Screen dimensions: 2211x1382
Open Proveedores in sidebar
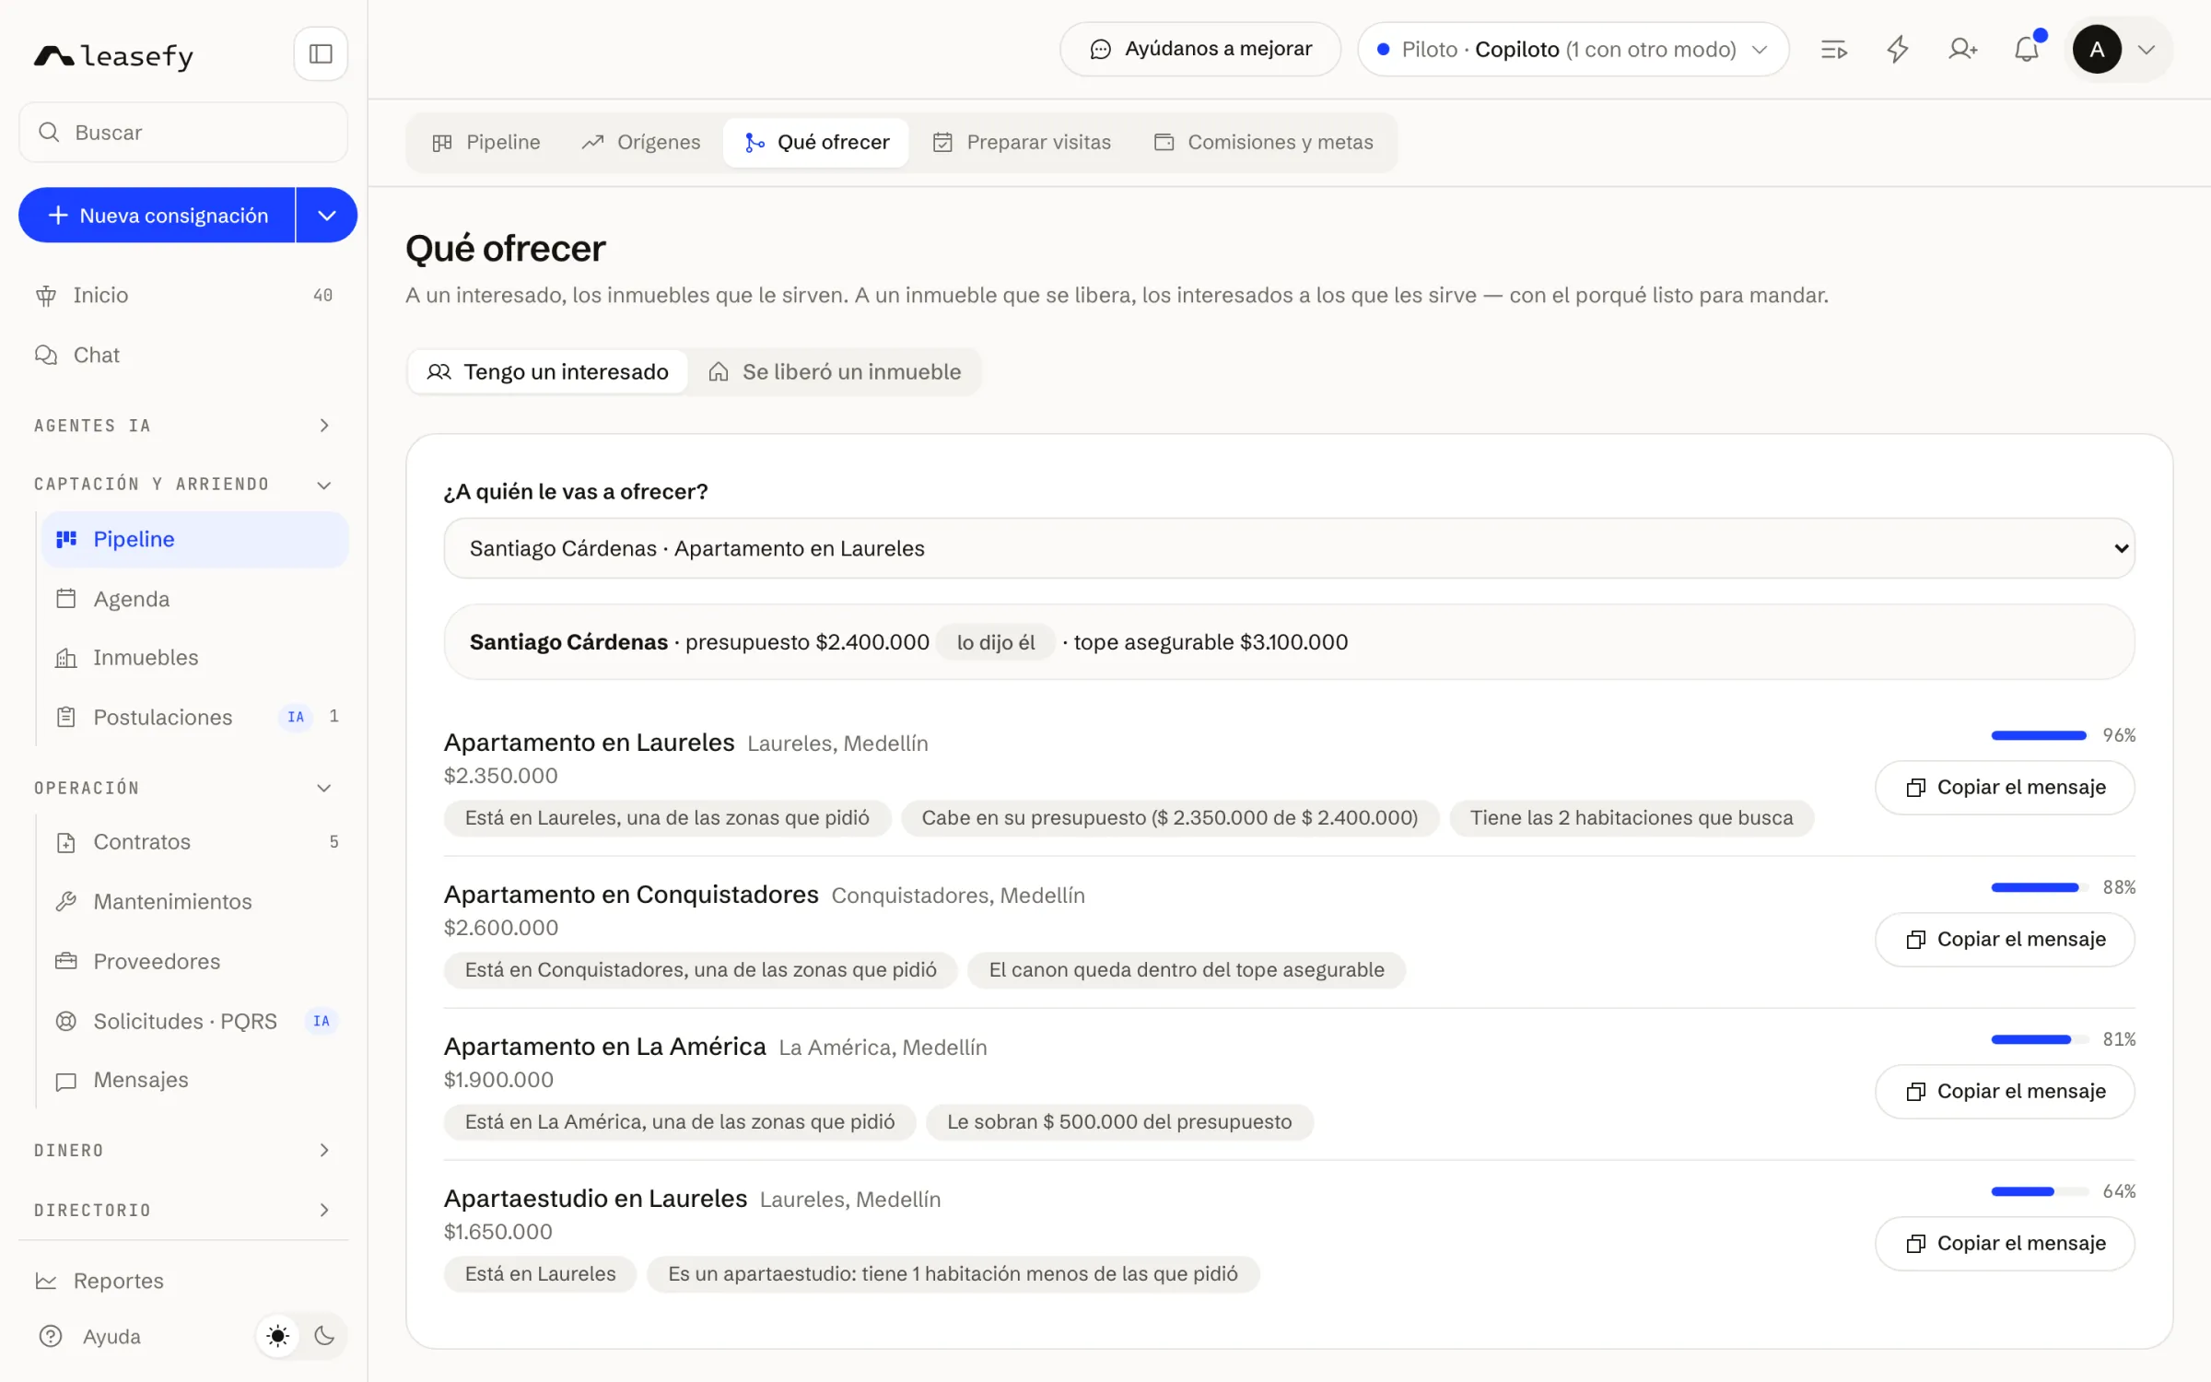[194, 961]
